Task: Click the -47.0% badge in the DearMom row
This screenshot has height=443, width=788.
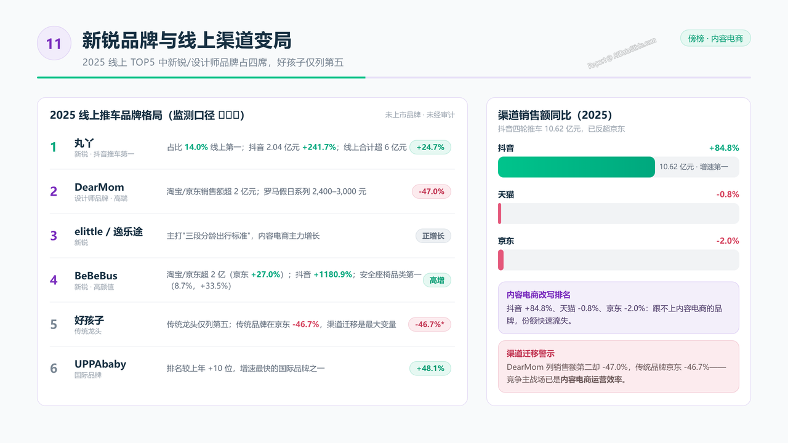Action: tap(432, 191)
